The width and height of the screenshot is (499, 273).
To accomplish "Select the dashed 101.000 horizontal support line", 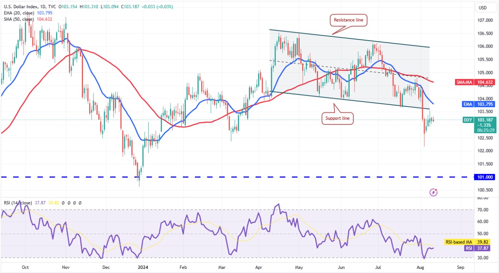I will tap(225, 177).
